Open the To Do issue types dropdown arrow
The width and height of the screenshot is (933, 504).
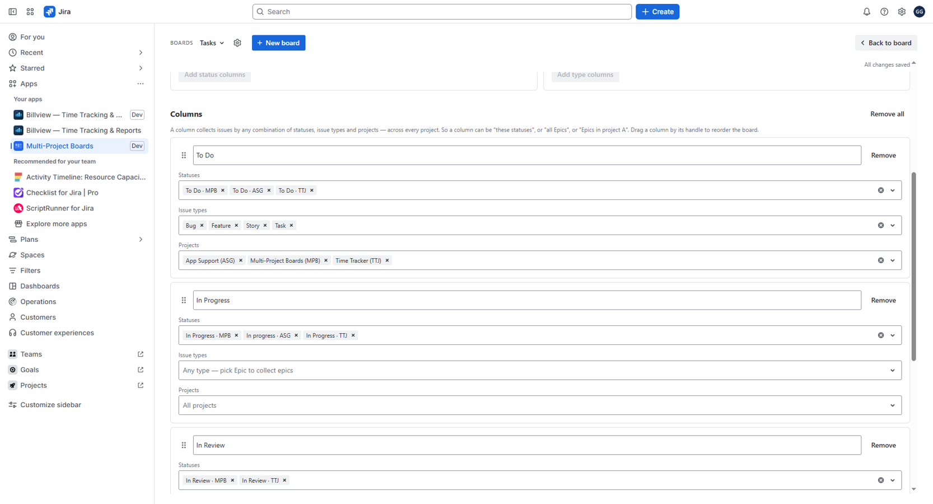point(893,226)
